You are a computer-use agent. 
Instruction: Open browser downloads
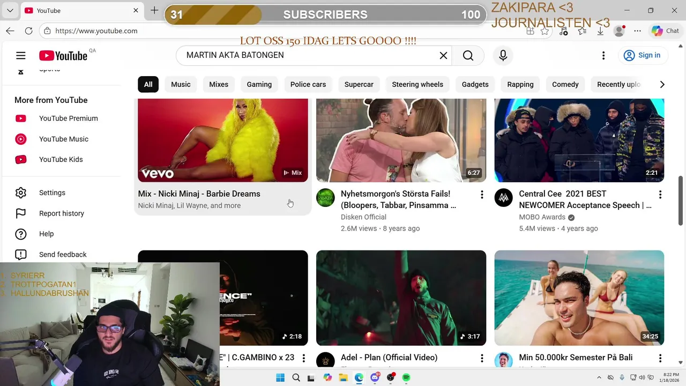tap(600, 31)
